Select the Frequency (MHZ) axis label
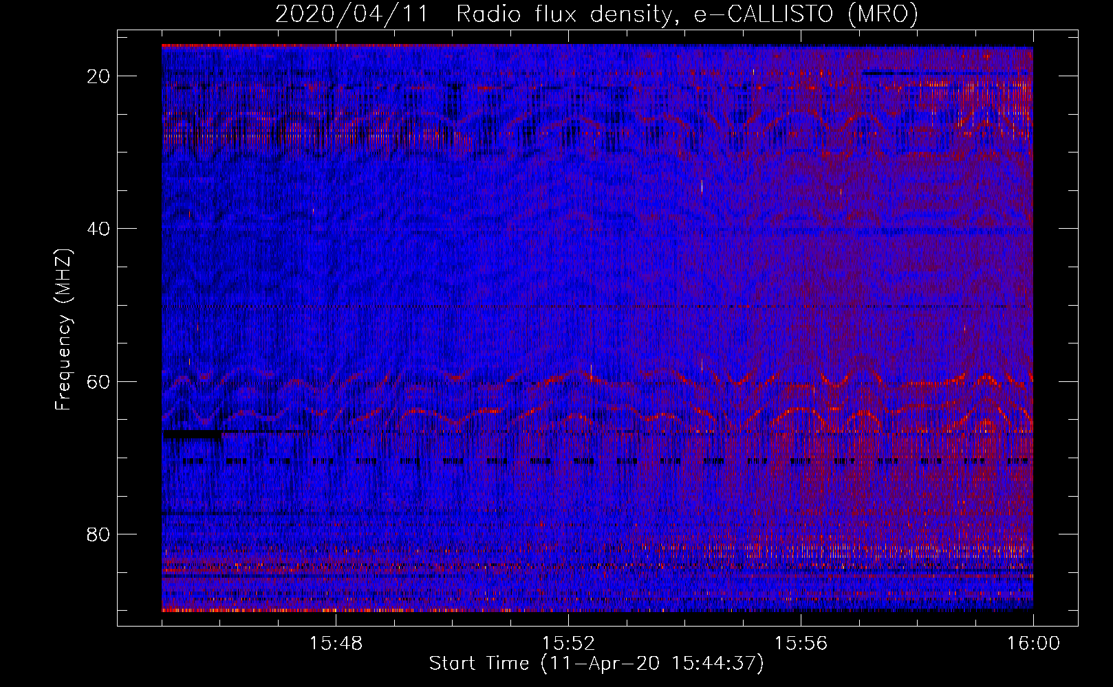This screenshot has height=687, width=1113. (63, 330)
